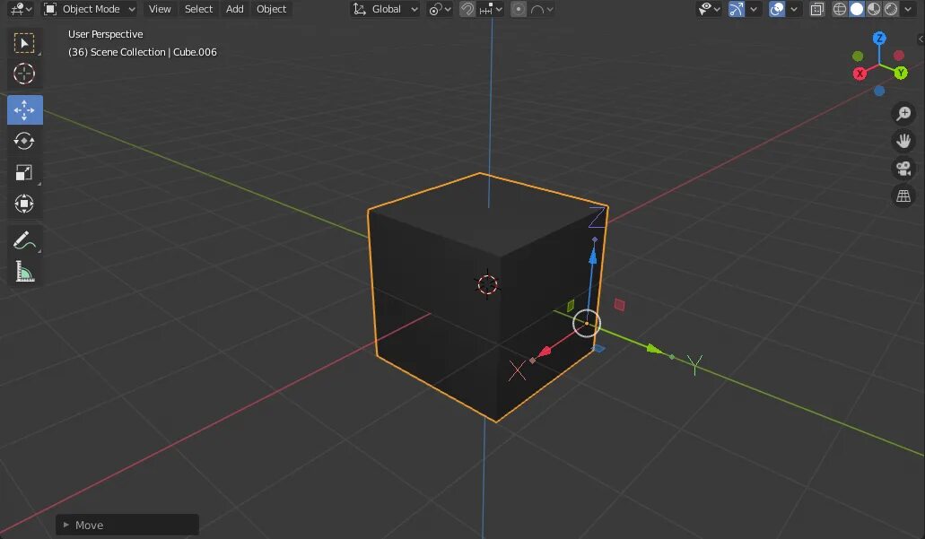The image size is (925, 539).
Task: Open overlays options dropdown arrow
Action: [793, 9]
